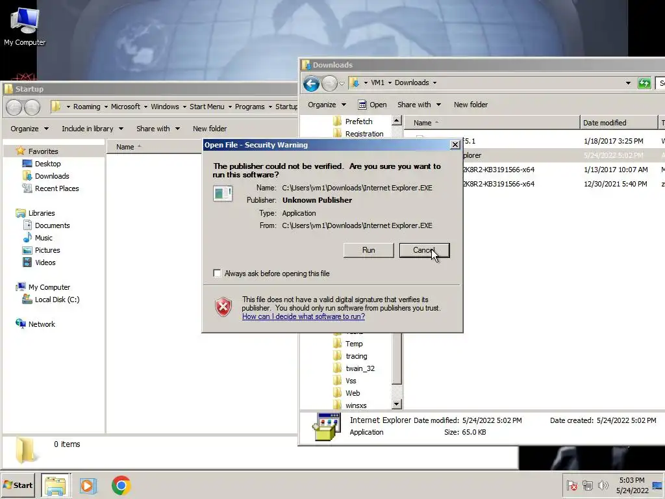Open Videos library in navigation pane
Image resolution: width=665 pixels, height=499 pixels.
(x=39, y=262)
